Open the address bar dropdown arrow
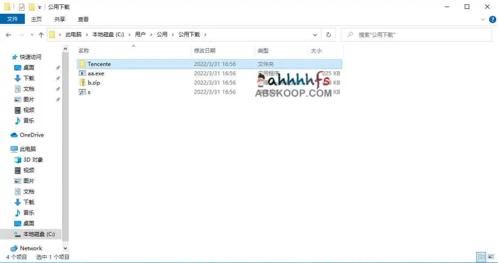The height and width of the screenshot is (263, 498). point(315,34)
